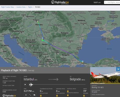
Task: Open the Flight Tracker Map breadcrumb link
Action: 8,7
